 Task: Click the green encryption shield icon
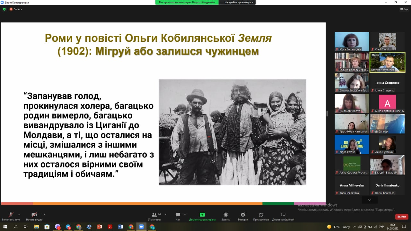(x=4, y=9)
